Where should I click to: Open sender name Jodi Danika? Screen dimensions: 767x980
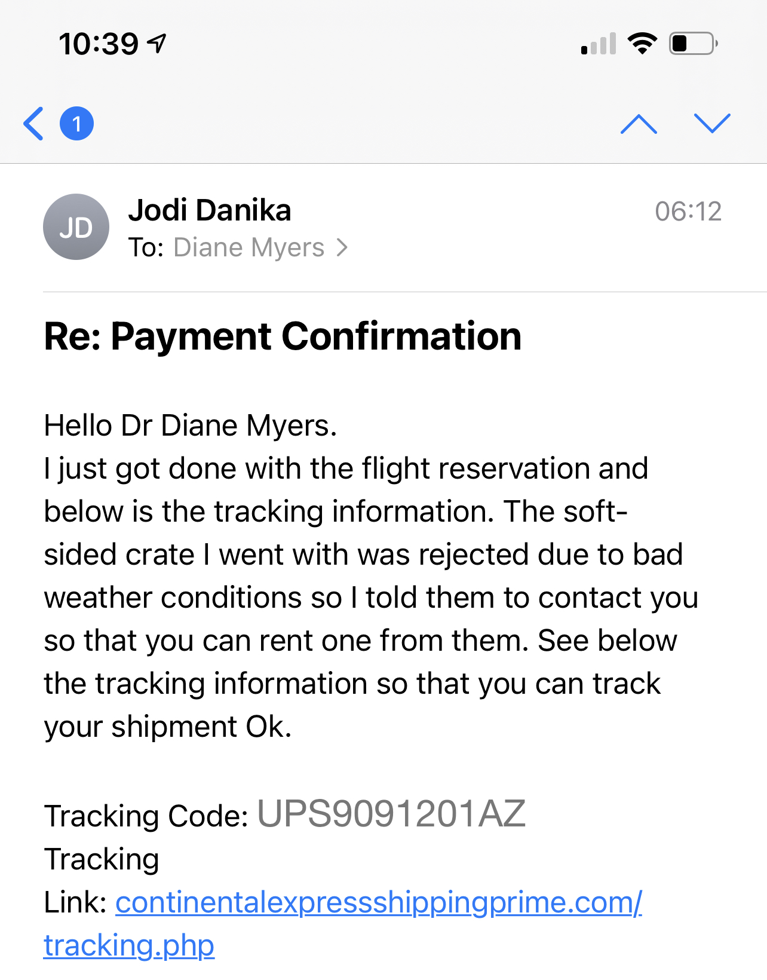pos(210,210)
